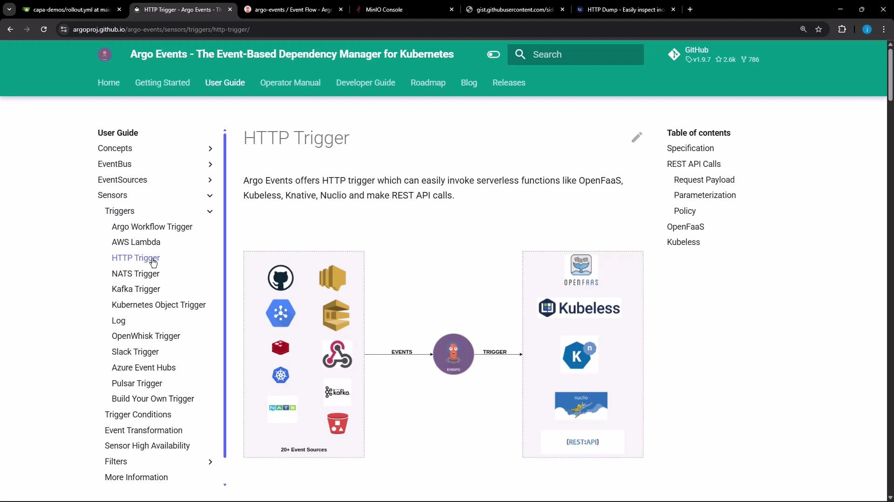The width and height of the screenshot is (894, 502).
Task: Open Trigger Conditions page
Action: coord(138,415)
